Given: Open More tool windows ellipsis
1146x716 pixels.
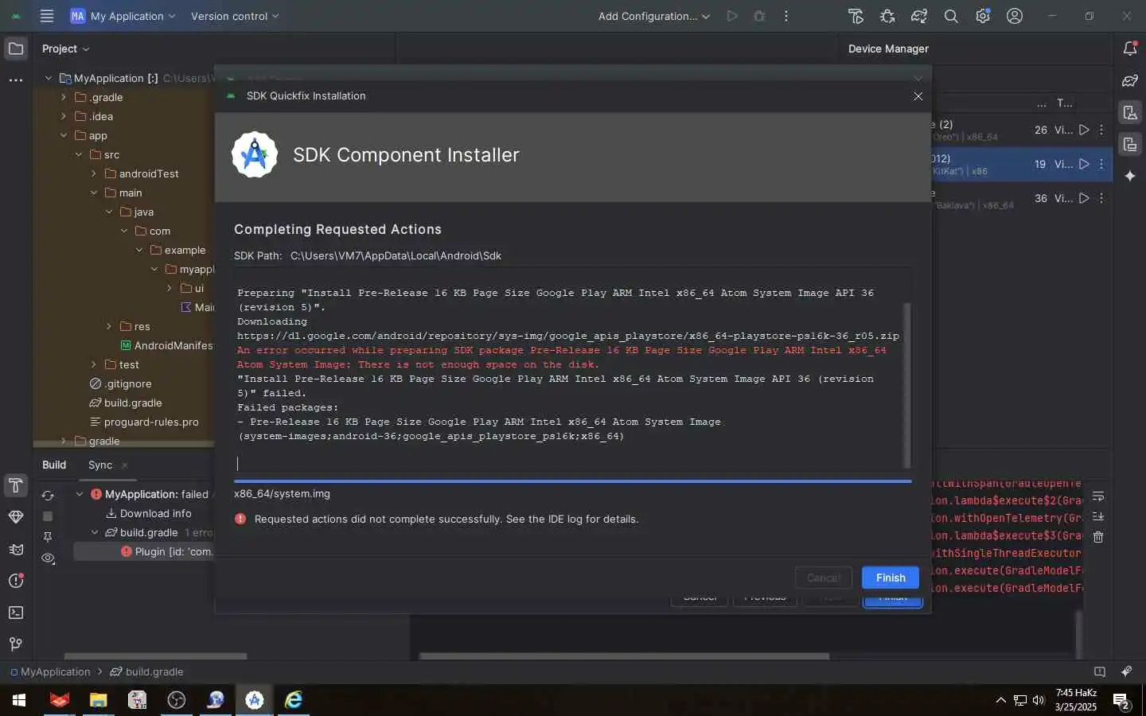Looking at the screenshot, I should tap(15, 80).
